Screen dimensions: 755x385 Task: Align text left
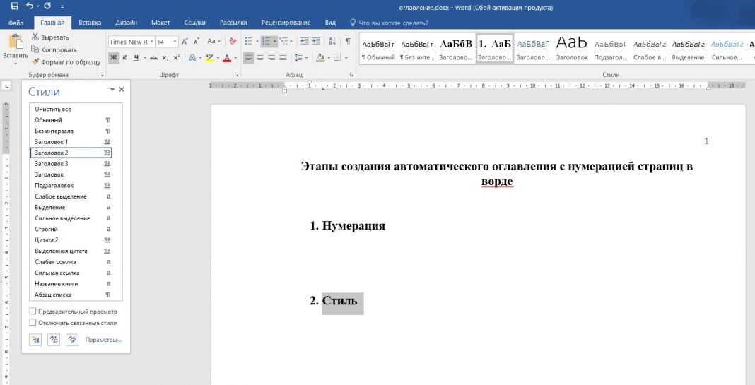click(x=248, y=58)
